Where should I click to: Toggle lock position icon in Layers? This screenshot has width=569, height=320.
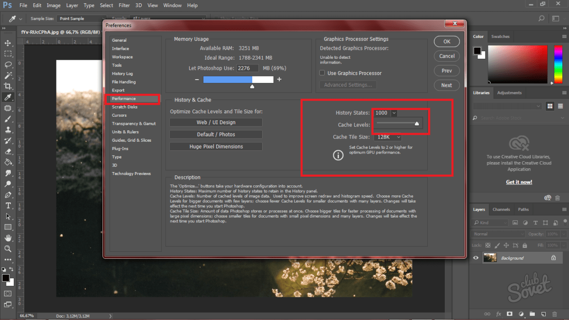click(x=506, y=245)
